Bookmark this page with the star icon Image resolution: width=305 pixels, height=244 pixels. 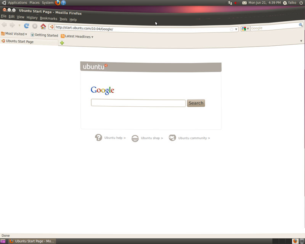[x=231, y=29]
